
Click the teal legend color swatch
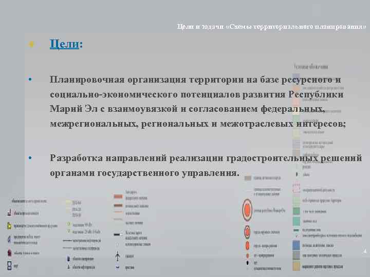point(296,221)
